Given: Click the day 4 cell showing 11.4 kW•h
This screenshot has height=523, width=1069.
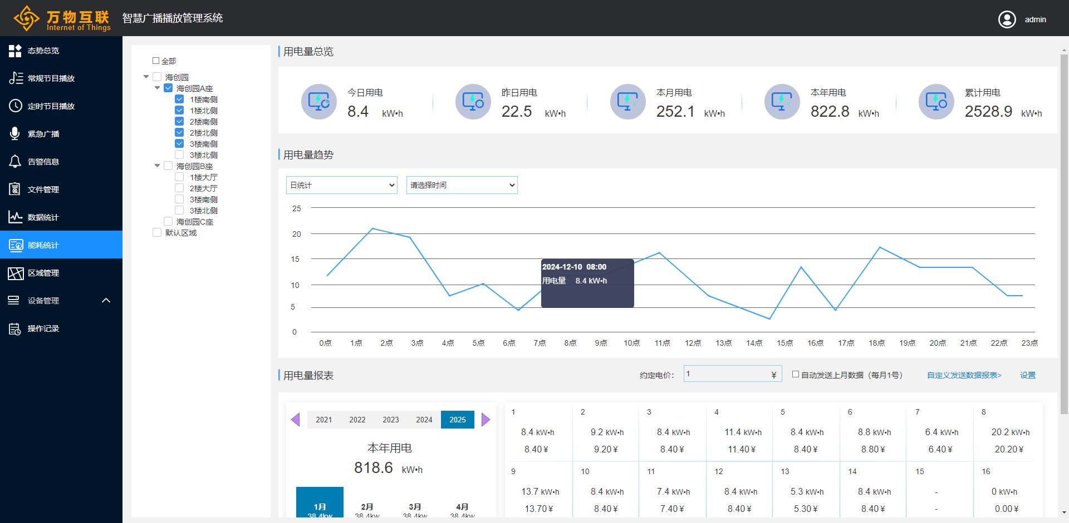Looking at the screenshot, I should click(739, 432).
